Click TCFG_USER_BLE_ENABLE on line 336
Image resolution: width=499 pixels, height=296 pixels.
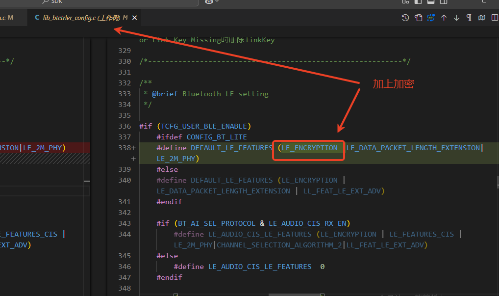click(204, 126)
